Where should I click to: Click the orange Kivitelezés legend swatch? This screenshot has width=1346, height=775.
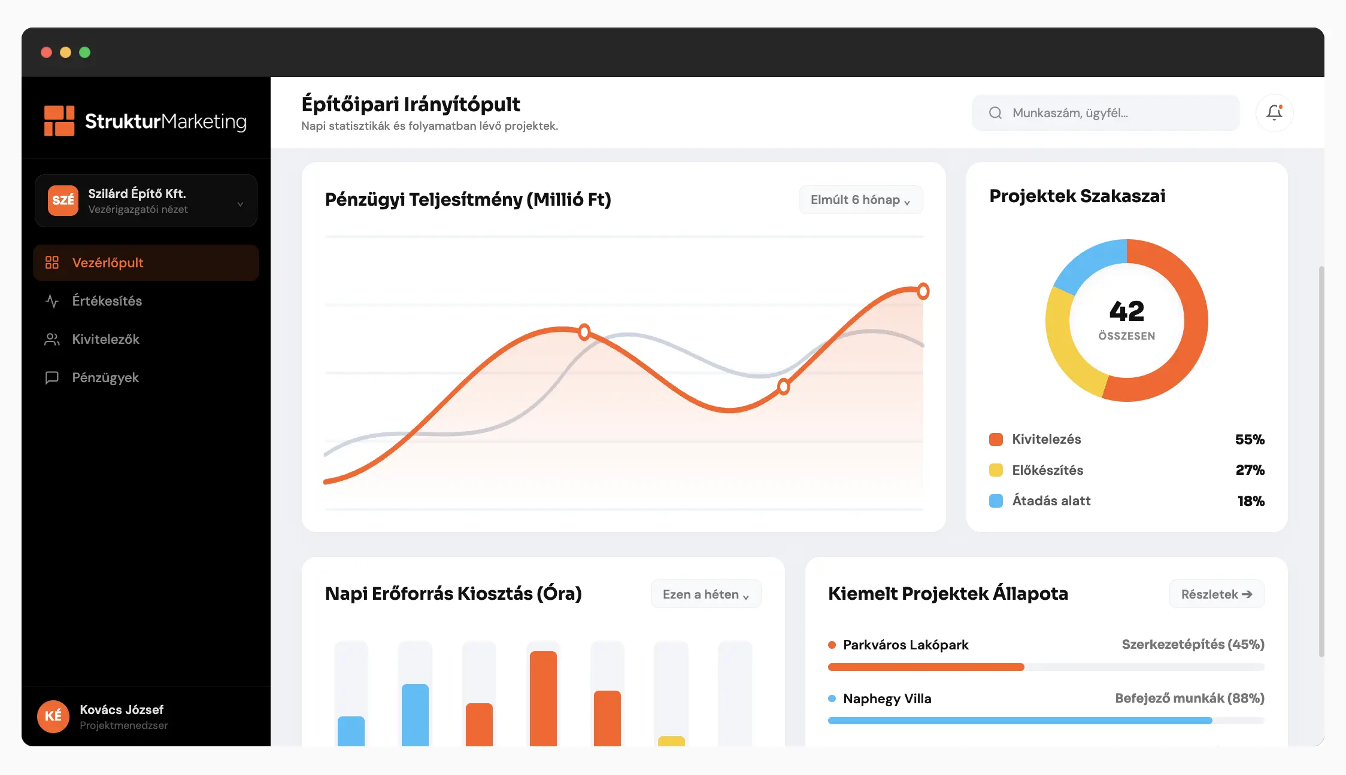(x=996, y=440)
